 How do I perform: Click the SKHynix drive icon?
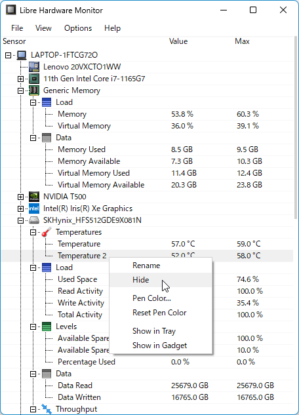(x=34, y=220)
